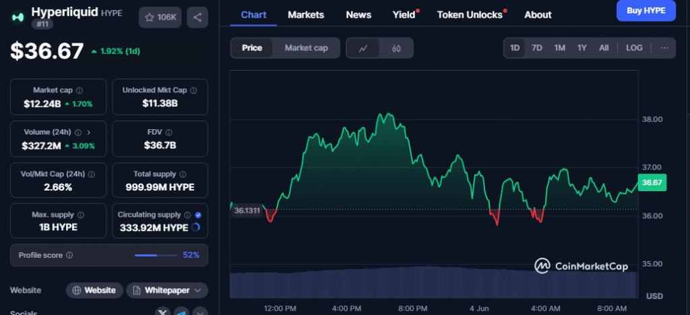Click the Profile score progress bar
The height and width of the screenshot is (315, 690).
156,255
